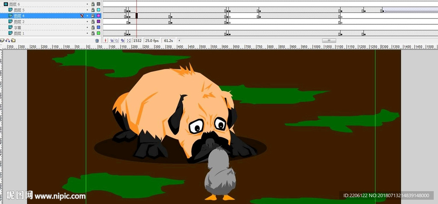Toggle visibility dot for 图层 1
This screenshot has width=438, height=204.
[x=87, y=33]
